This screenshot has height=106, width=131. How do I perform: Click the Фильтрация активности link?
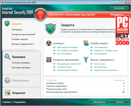tap(69, 64)
